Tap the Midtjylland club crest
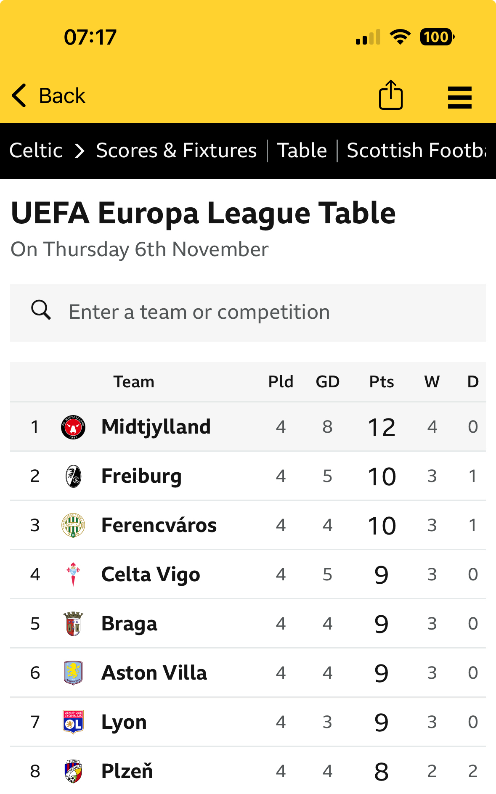Image resolution: width=496 pixels, height=794 pixels. click(73, 427)
